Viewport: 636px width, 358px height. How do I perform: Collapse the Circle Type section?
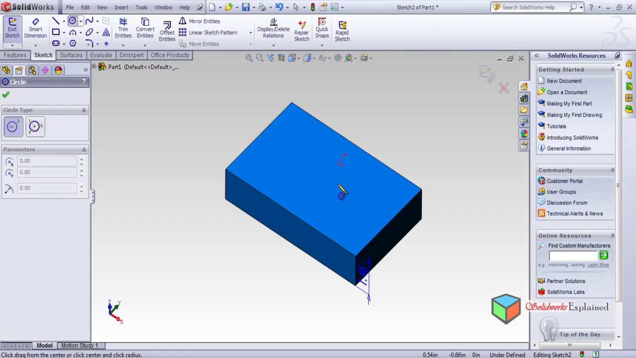[83, 110]
